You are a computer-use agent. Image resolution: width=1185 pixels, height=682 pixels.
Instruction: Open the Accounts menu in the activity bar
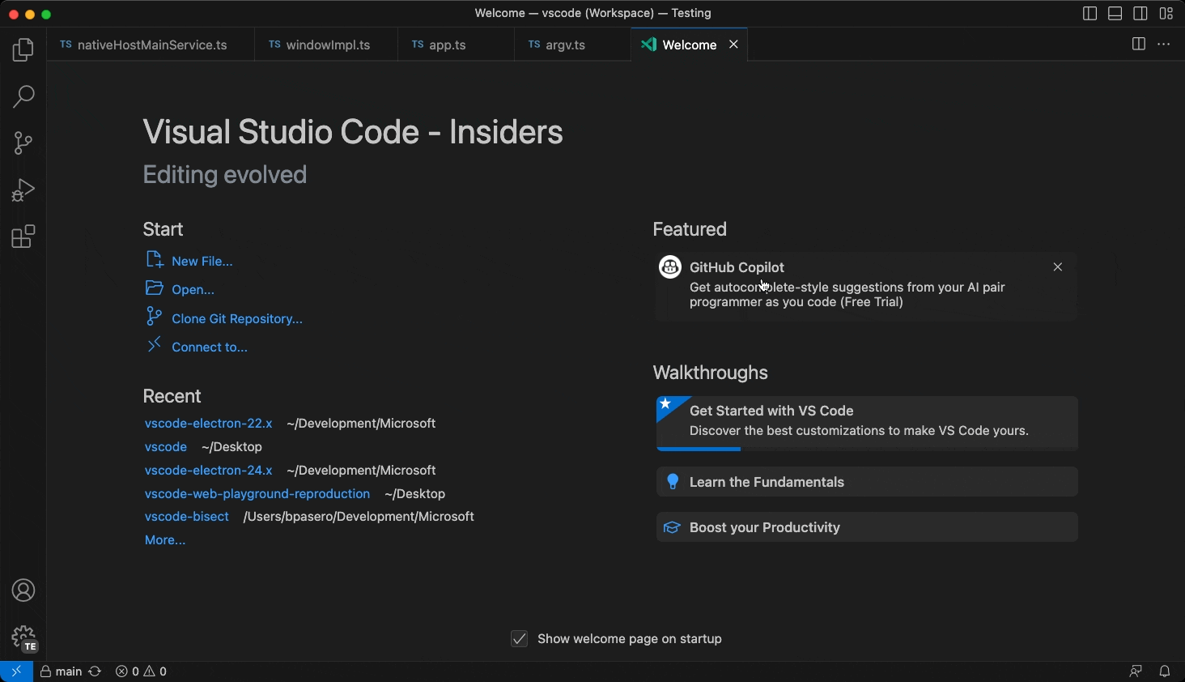[23, 590]
